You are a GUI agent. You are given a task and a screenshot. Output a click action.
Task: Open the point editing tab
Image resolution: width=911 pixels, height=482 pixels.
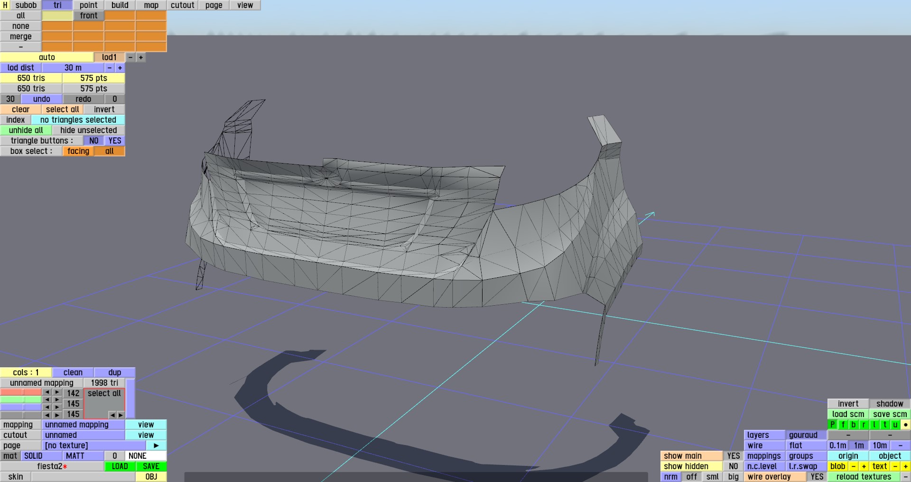click(88, 5)
